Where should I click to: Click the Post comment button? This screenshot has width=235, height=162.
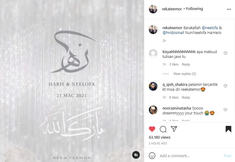point(227,156)
